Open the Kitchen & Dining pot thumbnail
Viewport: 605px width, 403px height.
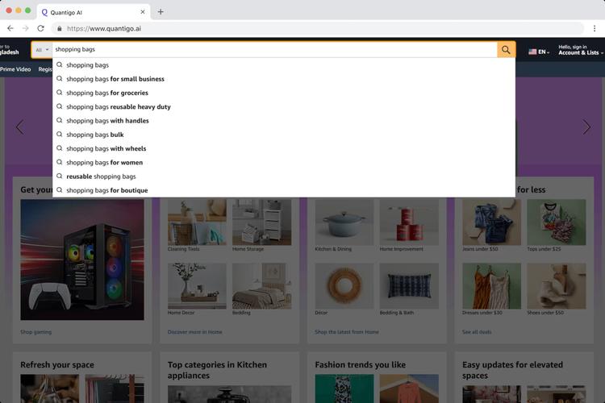tap(344, 222)
